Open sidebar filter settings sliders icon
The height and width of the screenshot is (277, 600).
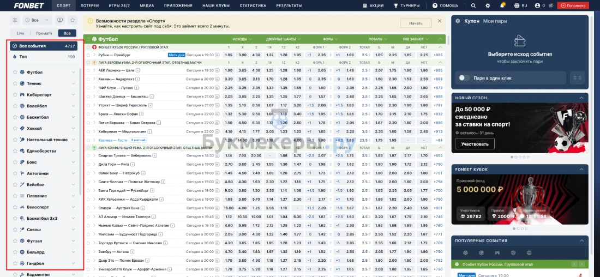tap(15, 20)
